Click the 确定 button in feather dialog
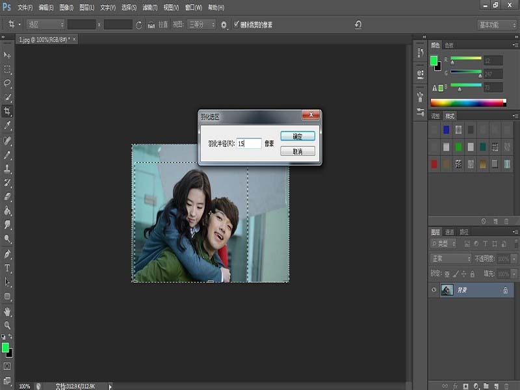 [x=298, y=136]
